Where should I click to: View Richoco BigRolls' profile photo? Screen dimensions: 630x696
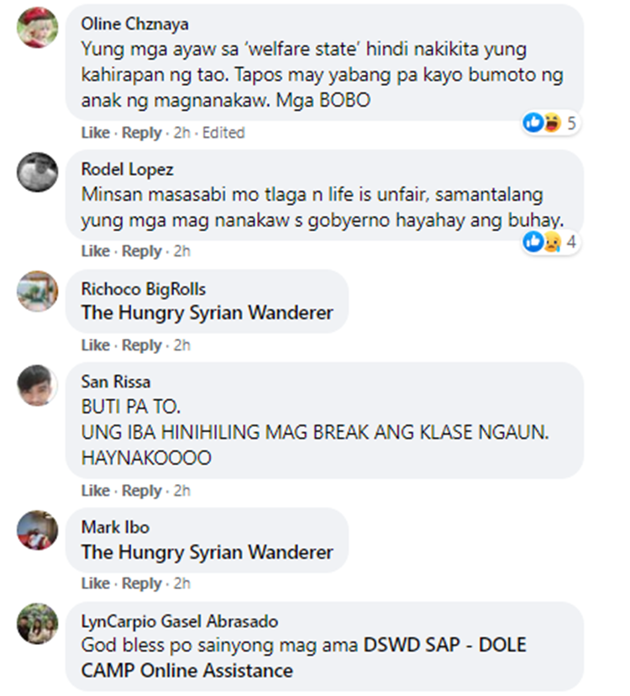37,291
